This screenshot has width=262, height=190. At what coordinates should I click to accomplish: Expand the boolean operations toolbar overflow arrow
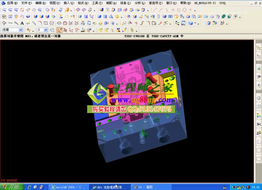click(240, 17)
